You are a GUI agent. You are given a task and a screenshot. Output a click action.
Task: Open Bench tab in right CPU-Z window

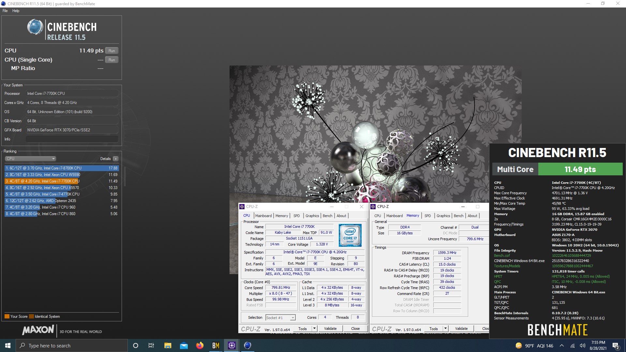459,216
